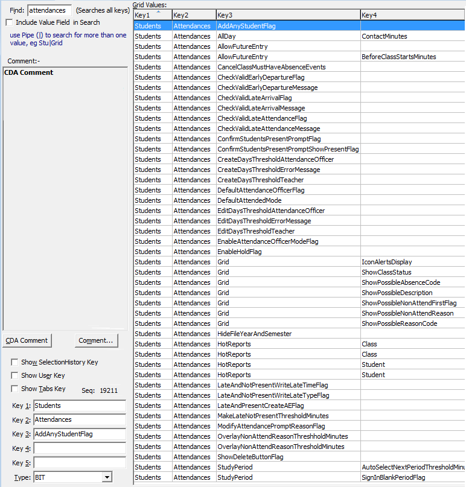Select the DefaultAttendedMode row
466x487 pixels.
point(299,200)
